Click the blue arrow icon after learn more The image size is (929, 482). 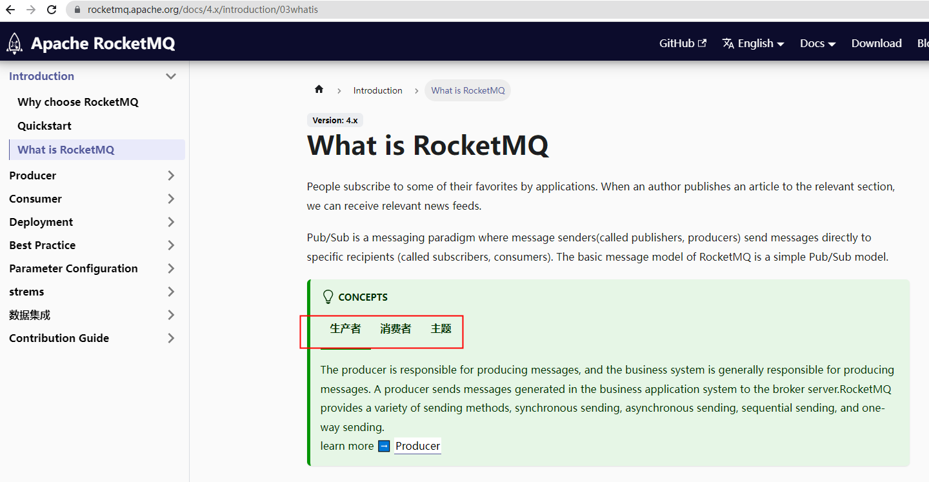pyautogui.click(x=384, y=446)
